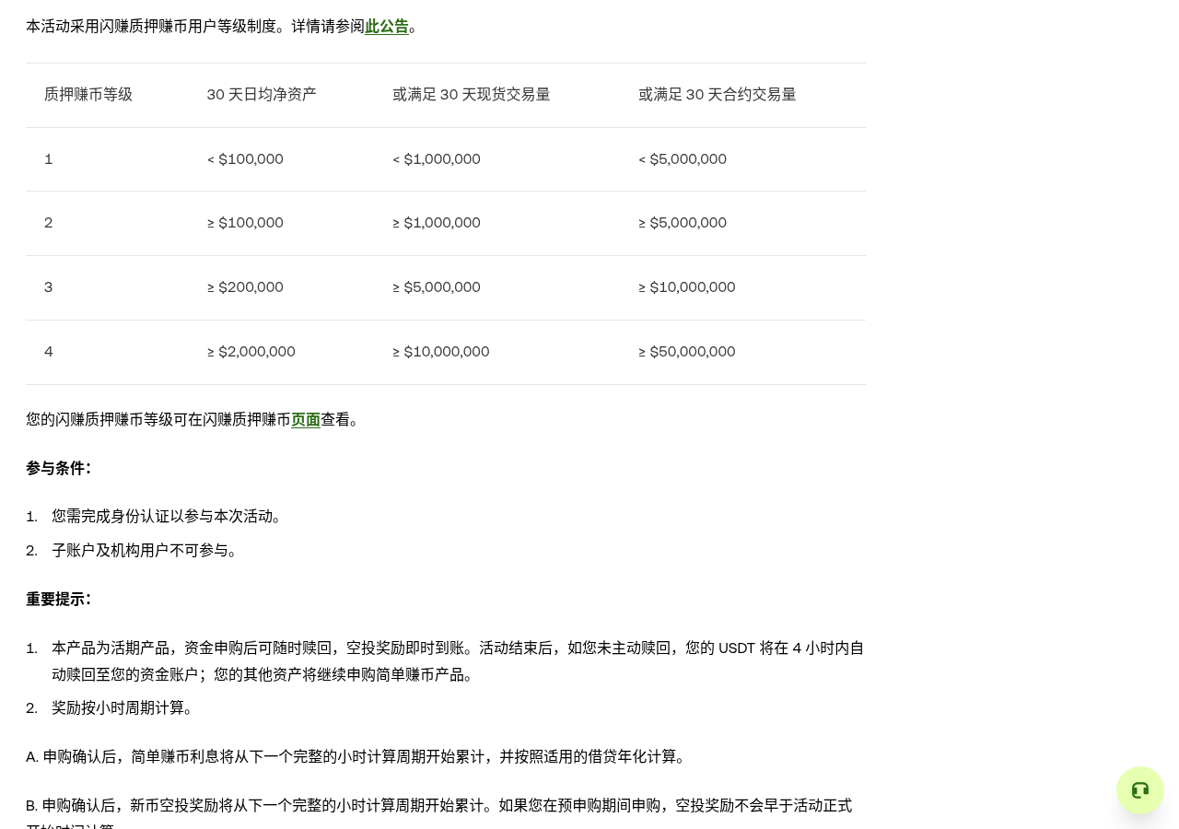This screenshot has width=1179, height=829.
Task: Select the paragraph starting with A. 申购确认后
Action: pyautogui.click(x=358, y=757)
